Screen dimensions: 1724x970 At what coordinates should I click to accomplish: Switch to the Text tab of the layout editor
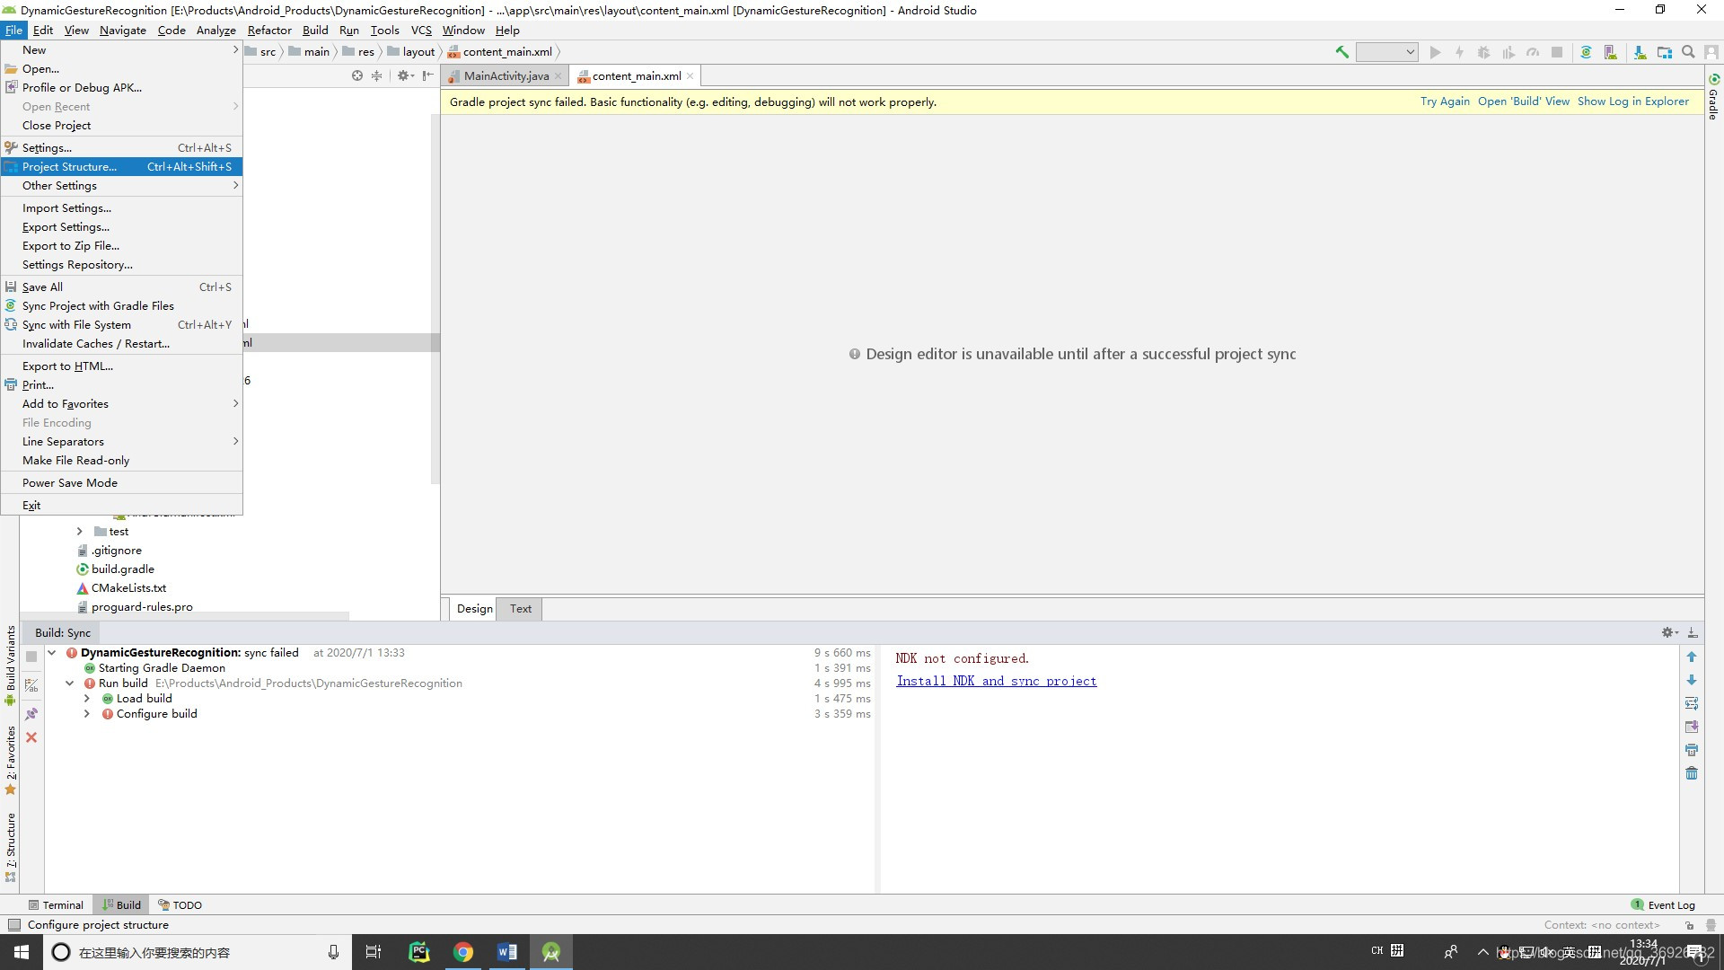[521, 609]
